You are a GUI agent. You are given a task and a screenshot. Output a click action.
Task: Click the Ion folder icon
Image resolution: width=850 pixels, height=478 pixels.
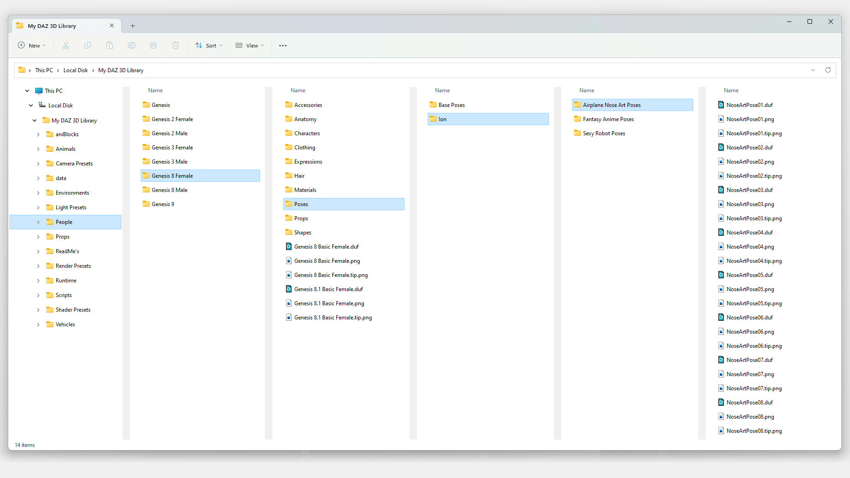pyautogui.click(x=433, y=119)
